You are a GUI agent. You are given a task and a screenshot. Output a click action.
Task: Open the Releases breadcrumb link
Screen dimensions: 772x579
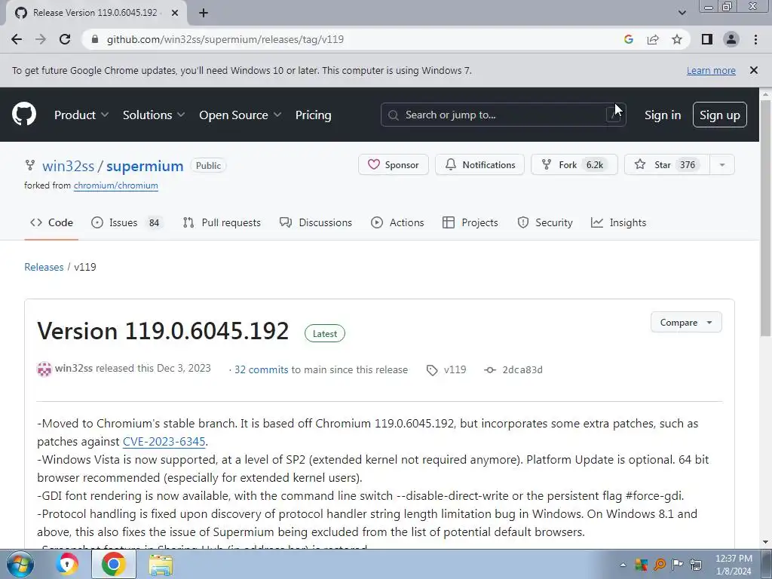44,267
